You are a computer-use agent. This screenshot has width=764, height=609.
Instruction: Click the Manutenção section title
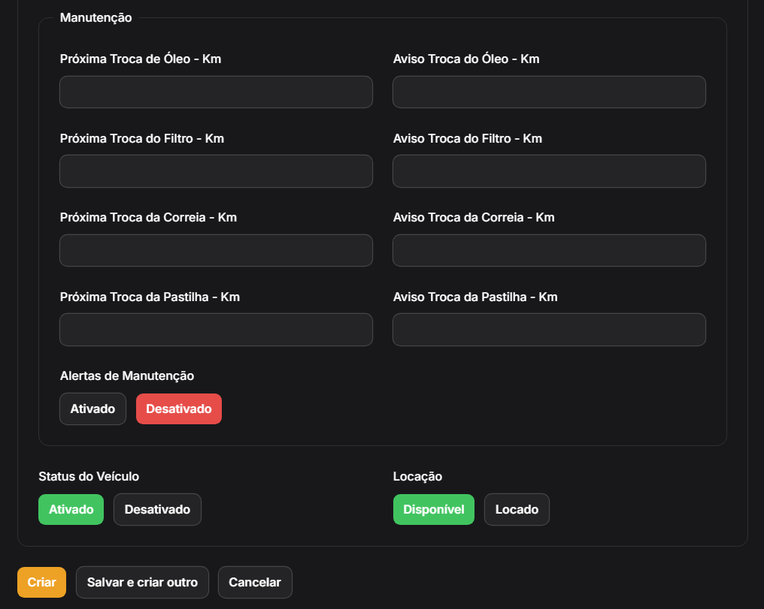(96, 17)
